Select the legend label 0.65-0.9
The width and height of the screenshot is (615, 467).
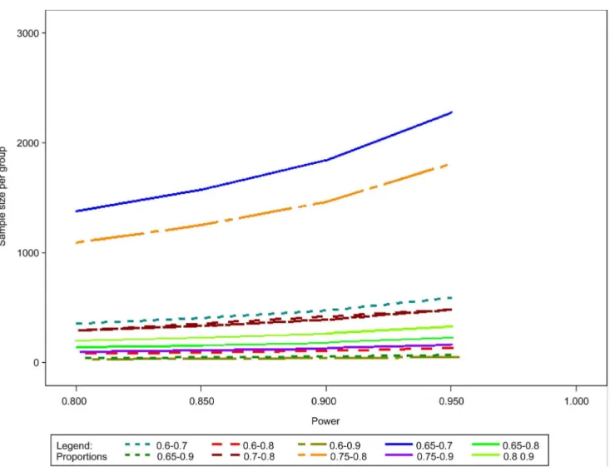tap(176, 457)
